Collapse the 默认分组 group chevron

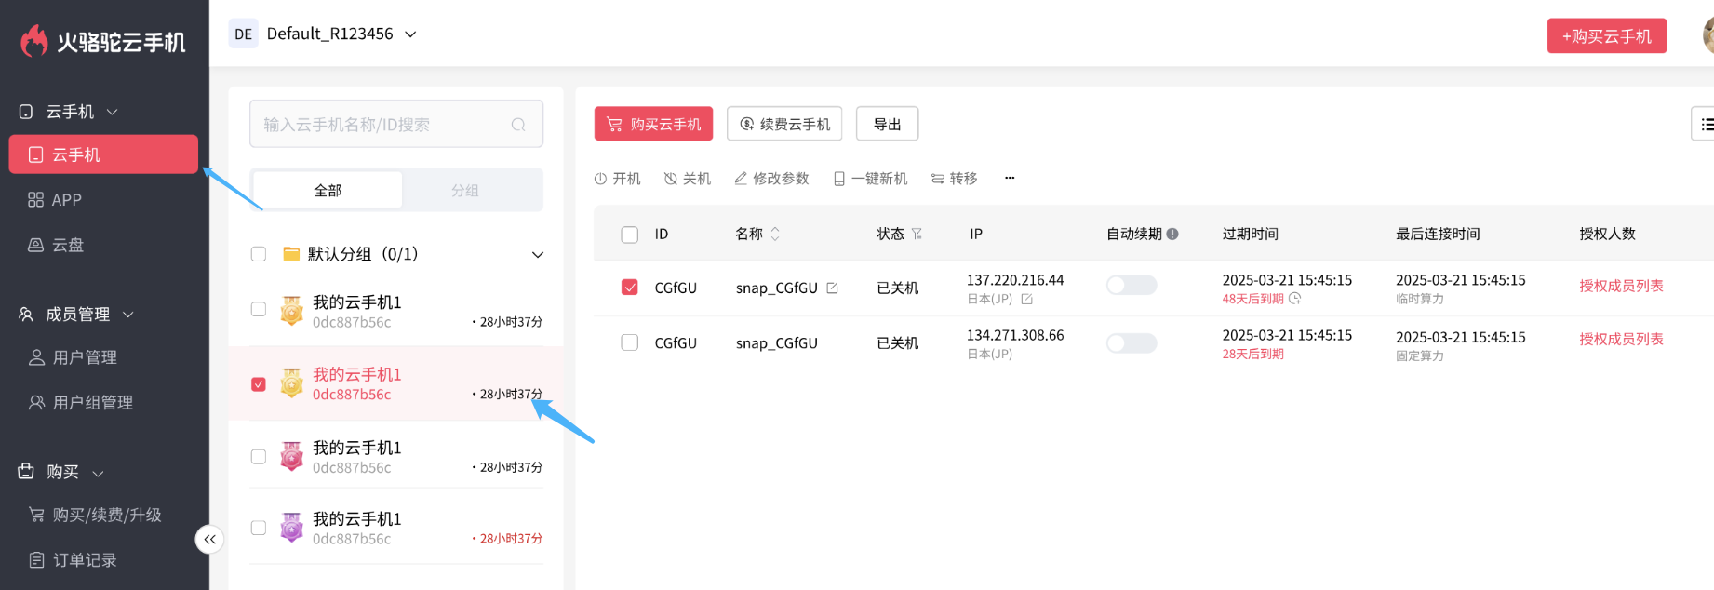point(537,255)
